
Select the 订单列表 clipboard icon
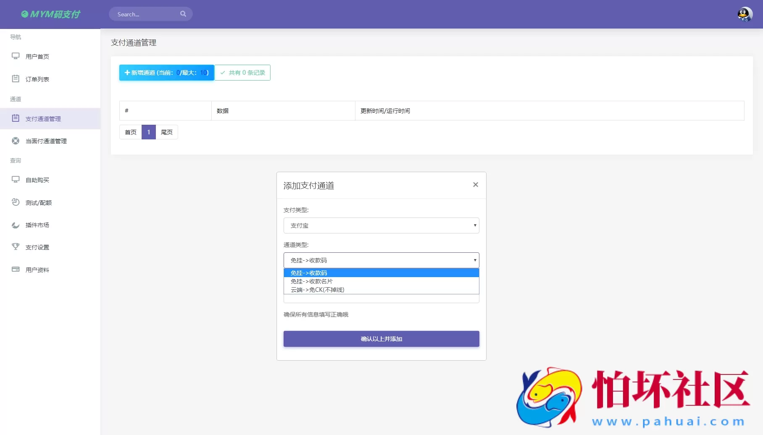[16, 79]
